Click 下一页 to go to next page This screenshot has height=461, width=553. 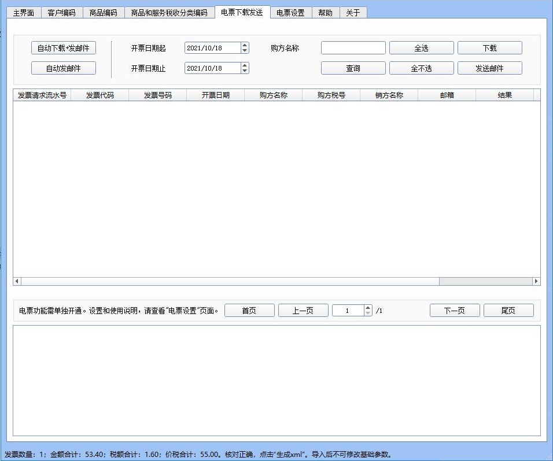click(454, 311)
